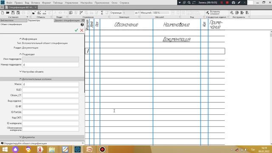Switch to Дерево спецификации tab
This screenshot has width=272, height=153.
tap(67, 20)
